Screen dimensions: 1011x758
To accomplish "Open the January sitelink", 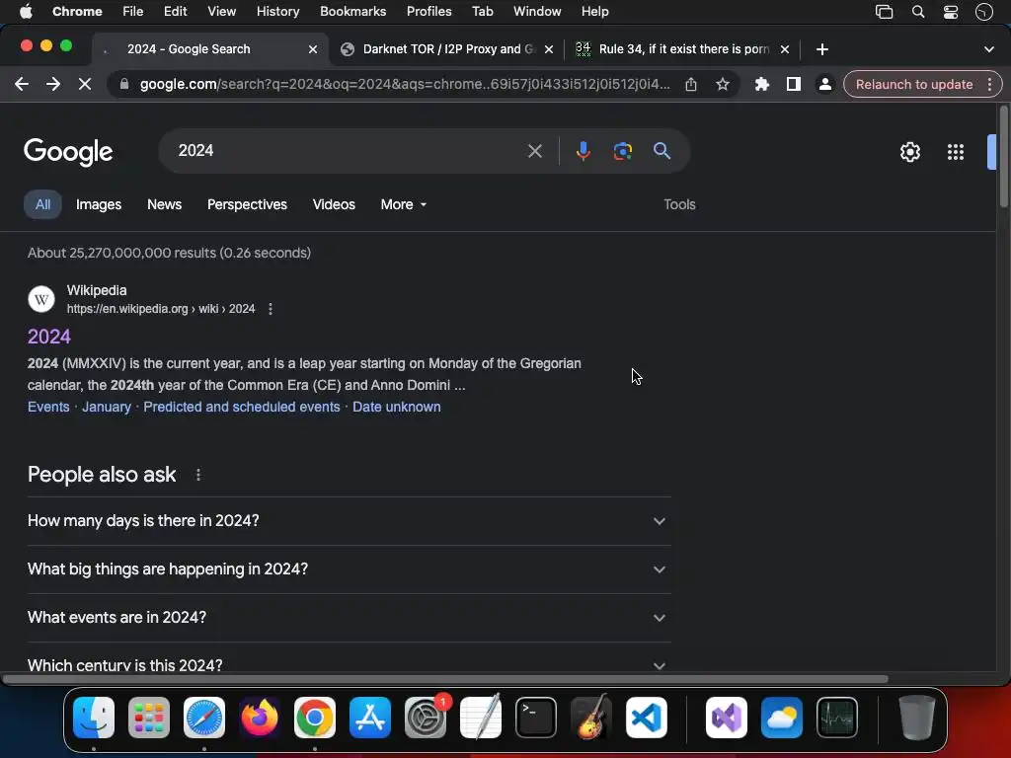I will pyautogui.click(x=107, y=407).
